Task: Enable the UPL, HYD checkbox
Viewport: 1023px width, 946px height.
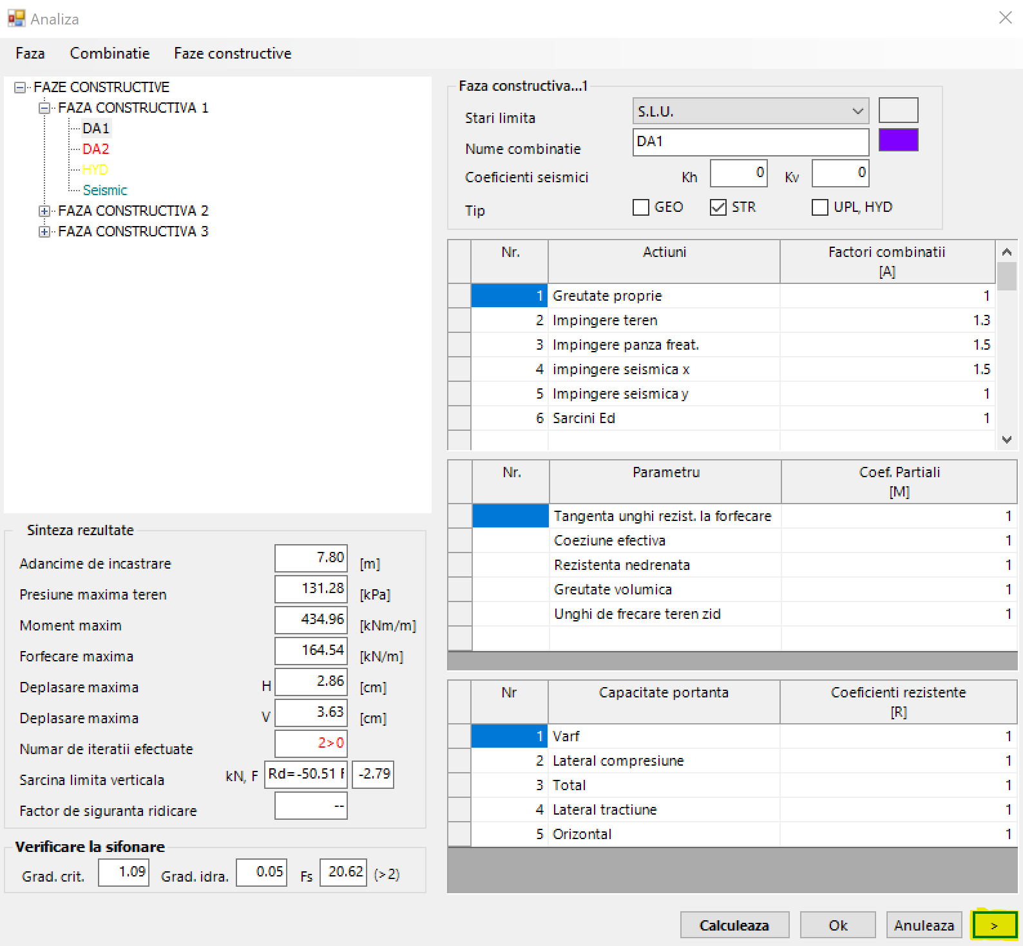Action: click(x=819, y=207)
